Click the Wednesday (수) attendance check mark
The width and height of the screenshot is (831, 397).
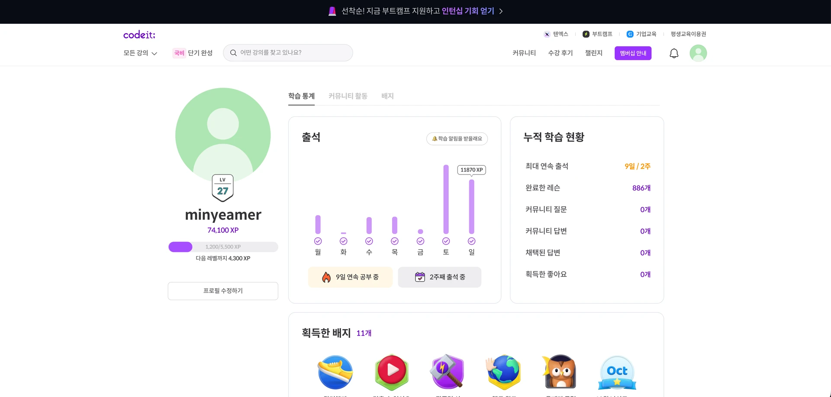[369, 241]
